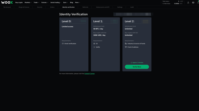Switch to Subaccounts and API tab
Viewport: 199px width, 111px height.
pos(103,7)
